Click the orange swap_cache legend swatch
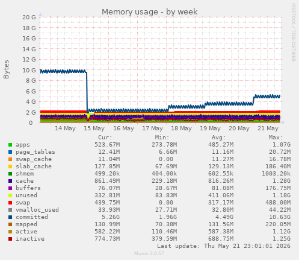The width and height of the screenshot is (299, 260). 10,159
